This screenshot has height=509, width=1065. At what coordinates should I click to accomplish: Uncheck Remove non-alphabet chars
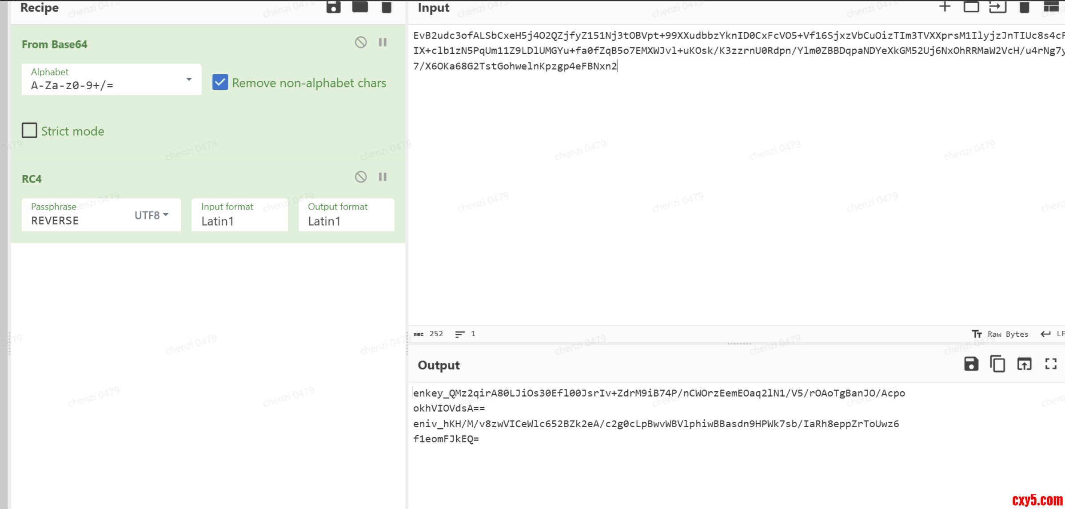[220, 82]
